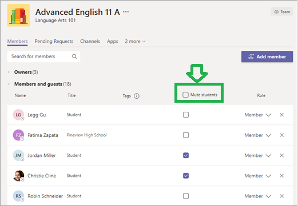298x206 pixels.
Task: Open Fatima Zapata's Member role dropdown
Action: (x=258, y=135)
